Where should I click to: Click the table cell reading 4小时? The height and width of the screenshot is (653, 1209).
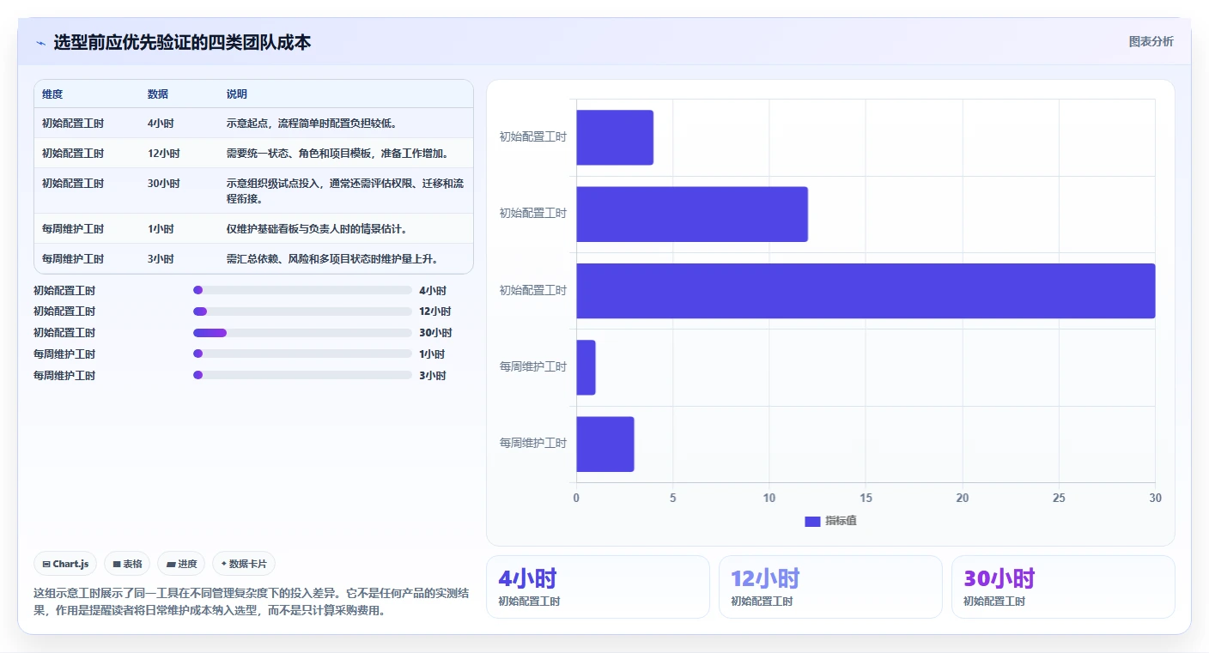161,123
